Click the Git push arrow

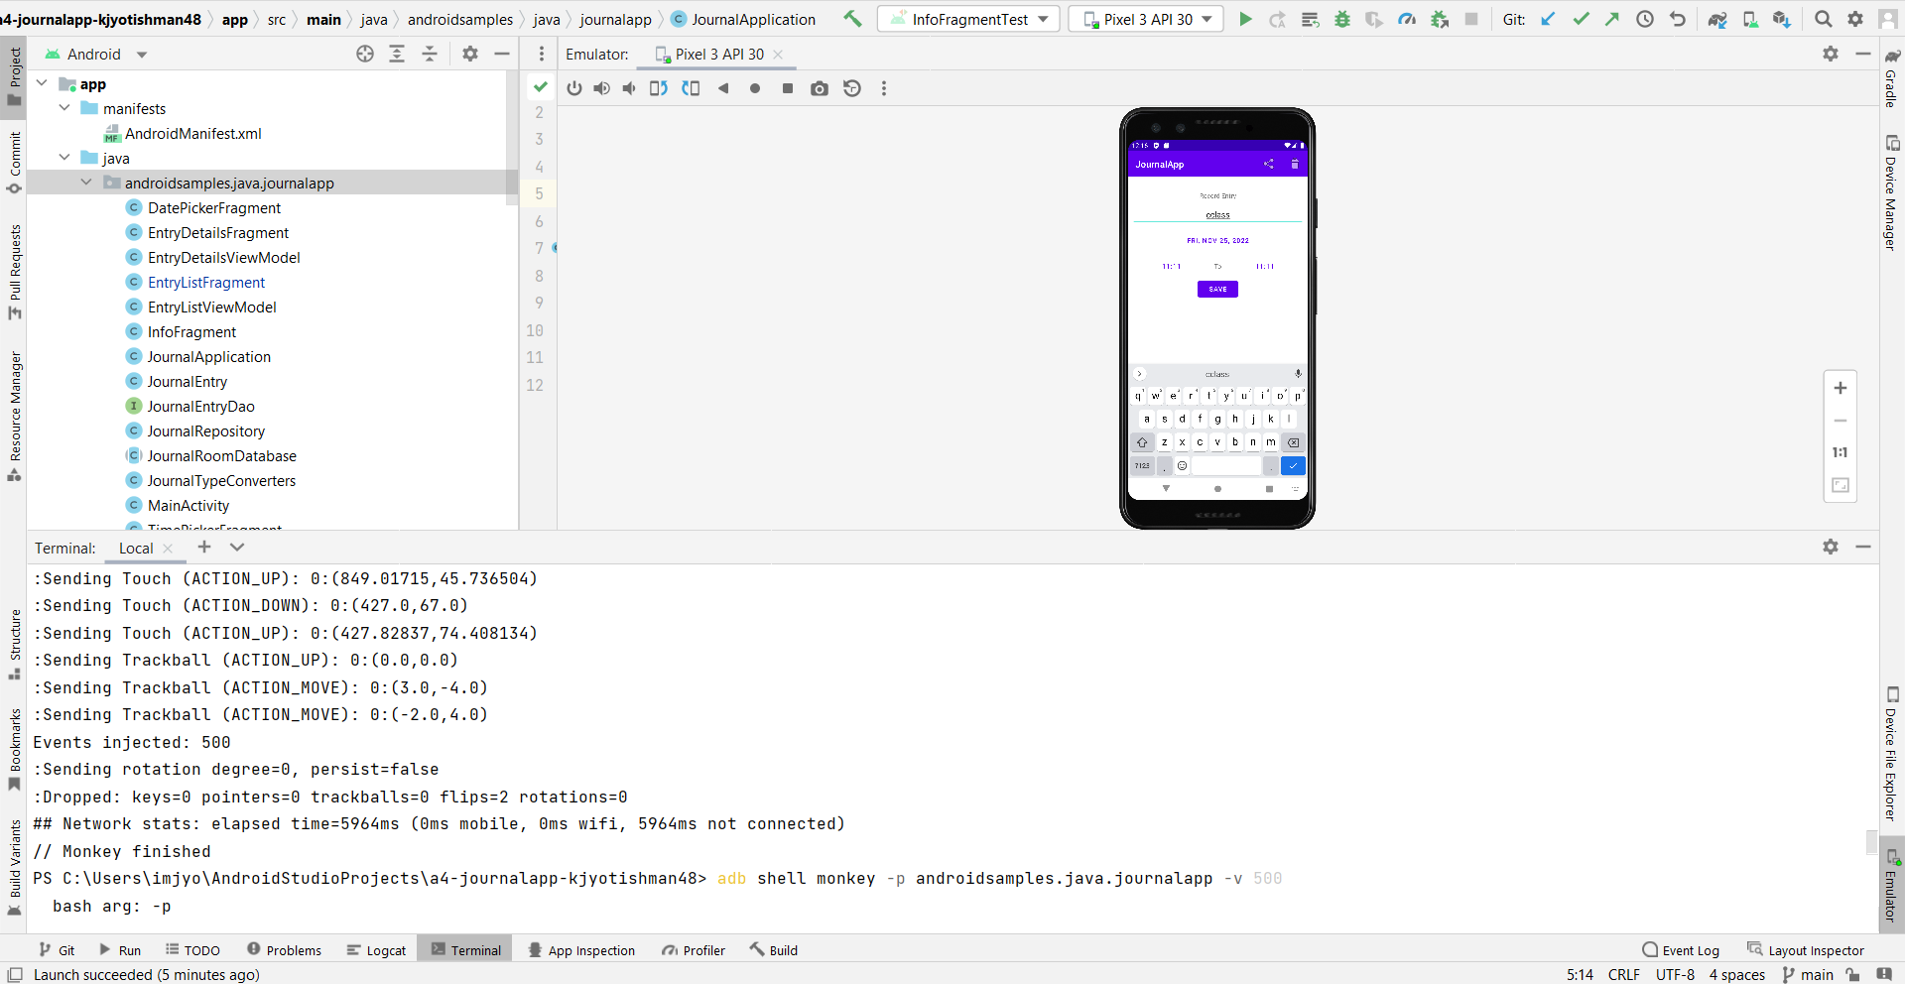pyautogui.click(x=1612, y=19)
